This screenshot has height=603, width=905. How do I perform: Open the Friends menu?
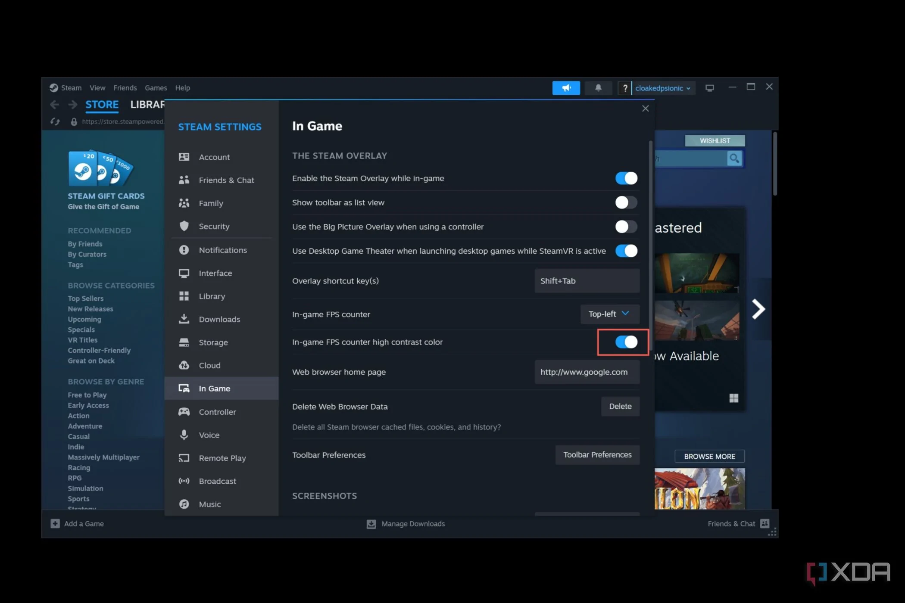125,88
